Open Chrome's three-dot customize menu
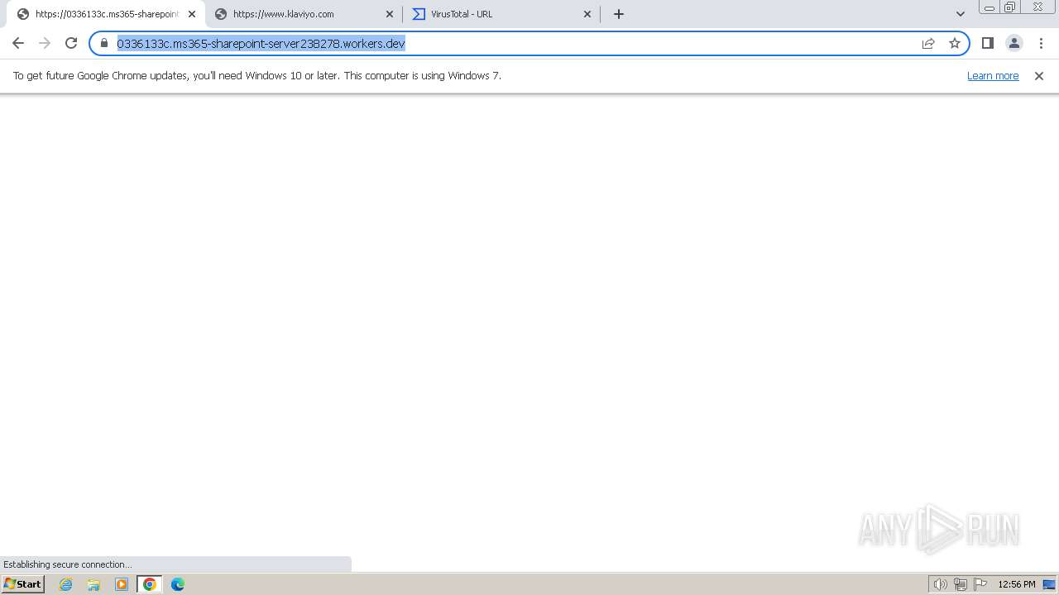The height and width of the screenshot is (595, 1059). pyautogui.click(x=1041, y=43)
